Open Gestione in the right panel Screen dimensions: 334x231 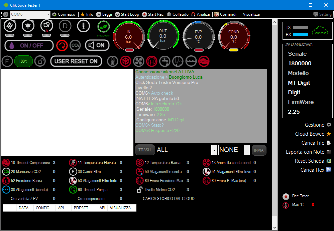click(x=318, y=125)
